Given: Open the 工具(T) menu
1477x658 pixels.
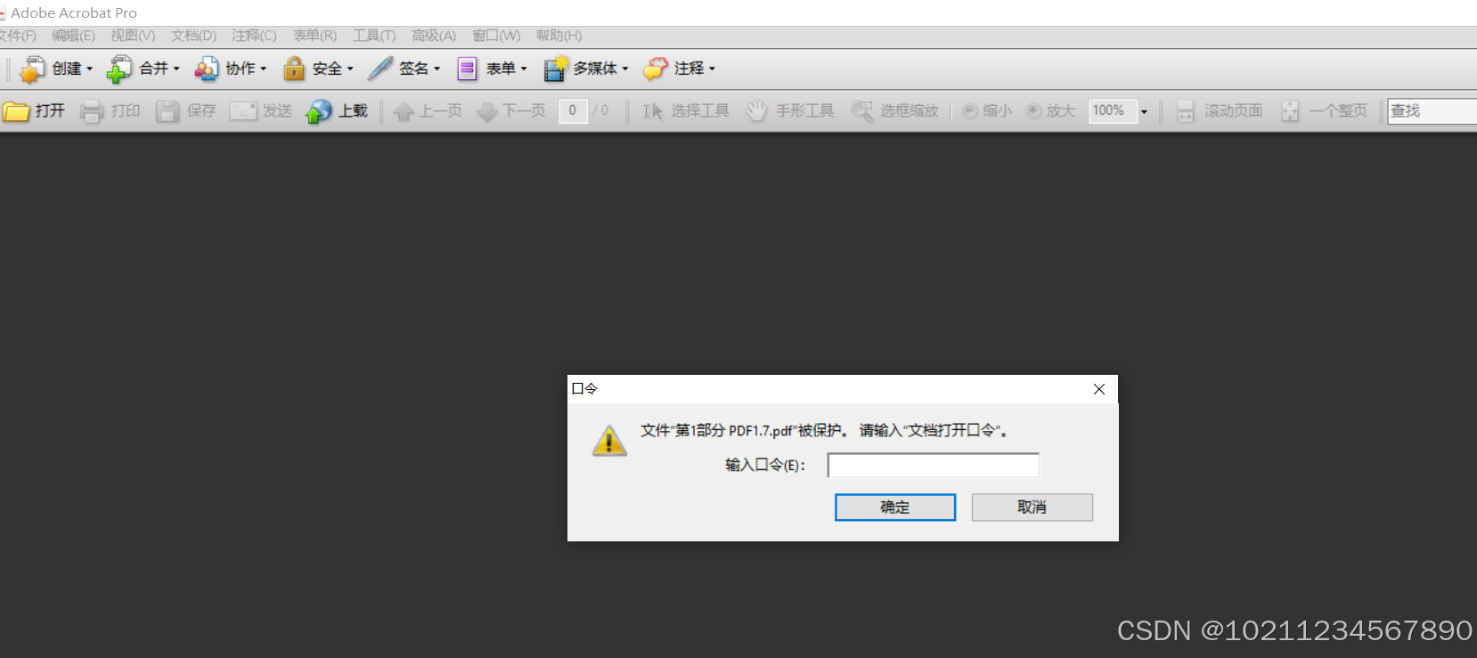Looking at the screenshot, I should click(x=373, y=36).
